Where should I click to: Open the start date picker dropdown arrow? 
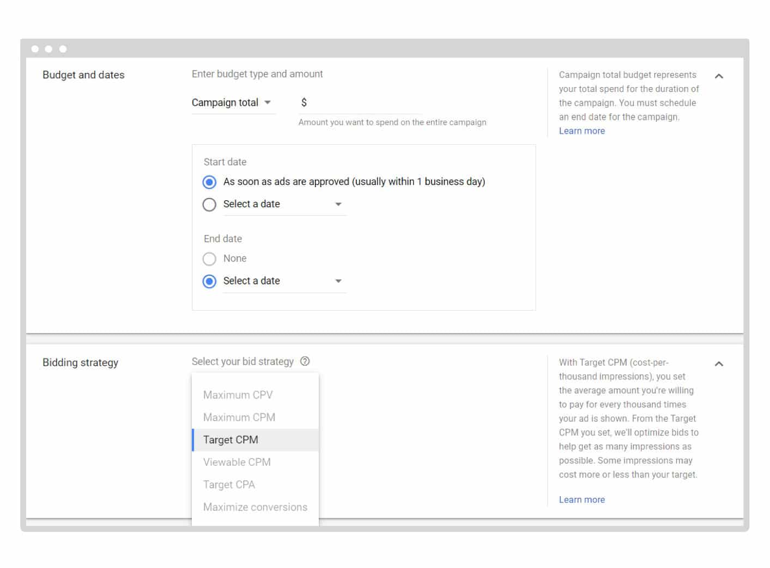[338, 205]
